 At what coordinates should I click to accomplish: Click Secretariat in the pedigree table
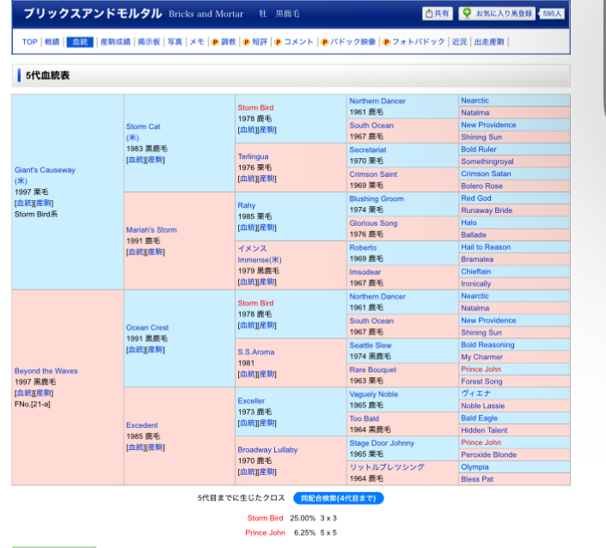[x=368, y=149]
